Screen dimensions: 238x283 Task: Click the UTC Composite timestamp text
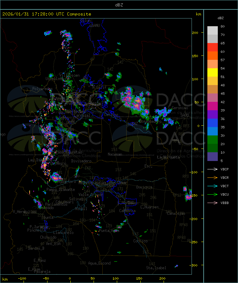coord(47,14)
